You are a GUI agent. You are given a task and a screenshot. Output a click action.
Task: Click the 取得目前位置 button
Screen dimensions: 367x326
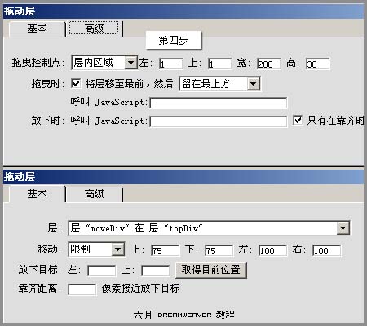[211, 270]
